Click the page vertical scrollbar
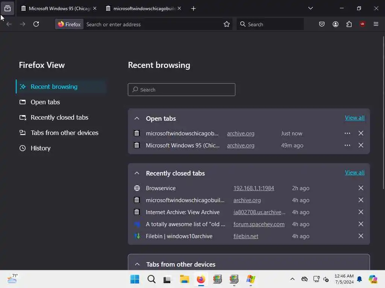385x288 pixels. [383, 112]
